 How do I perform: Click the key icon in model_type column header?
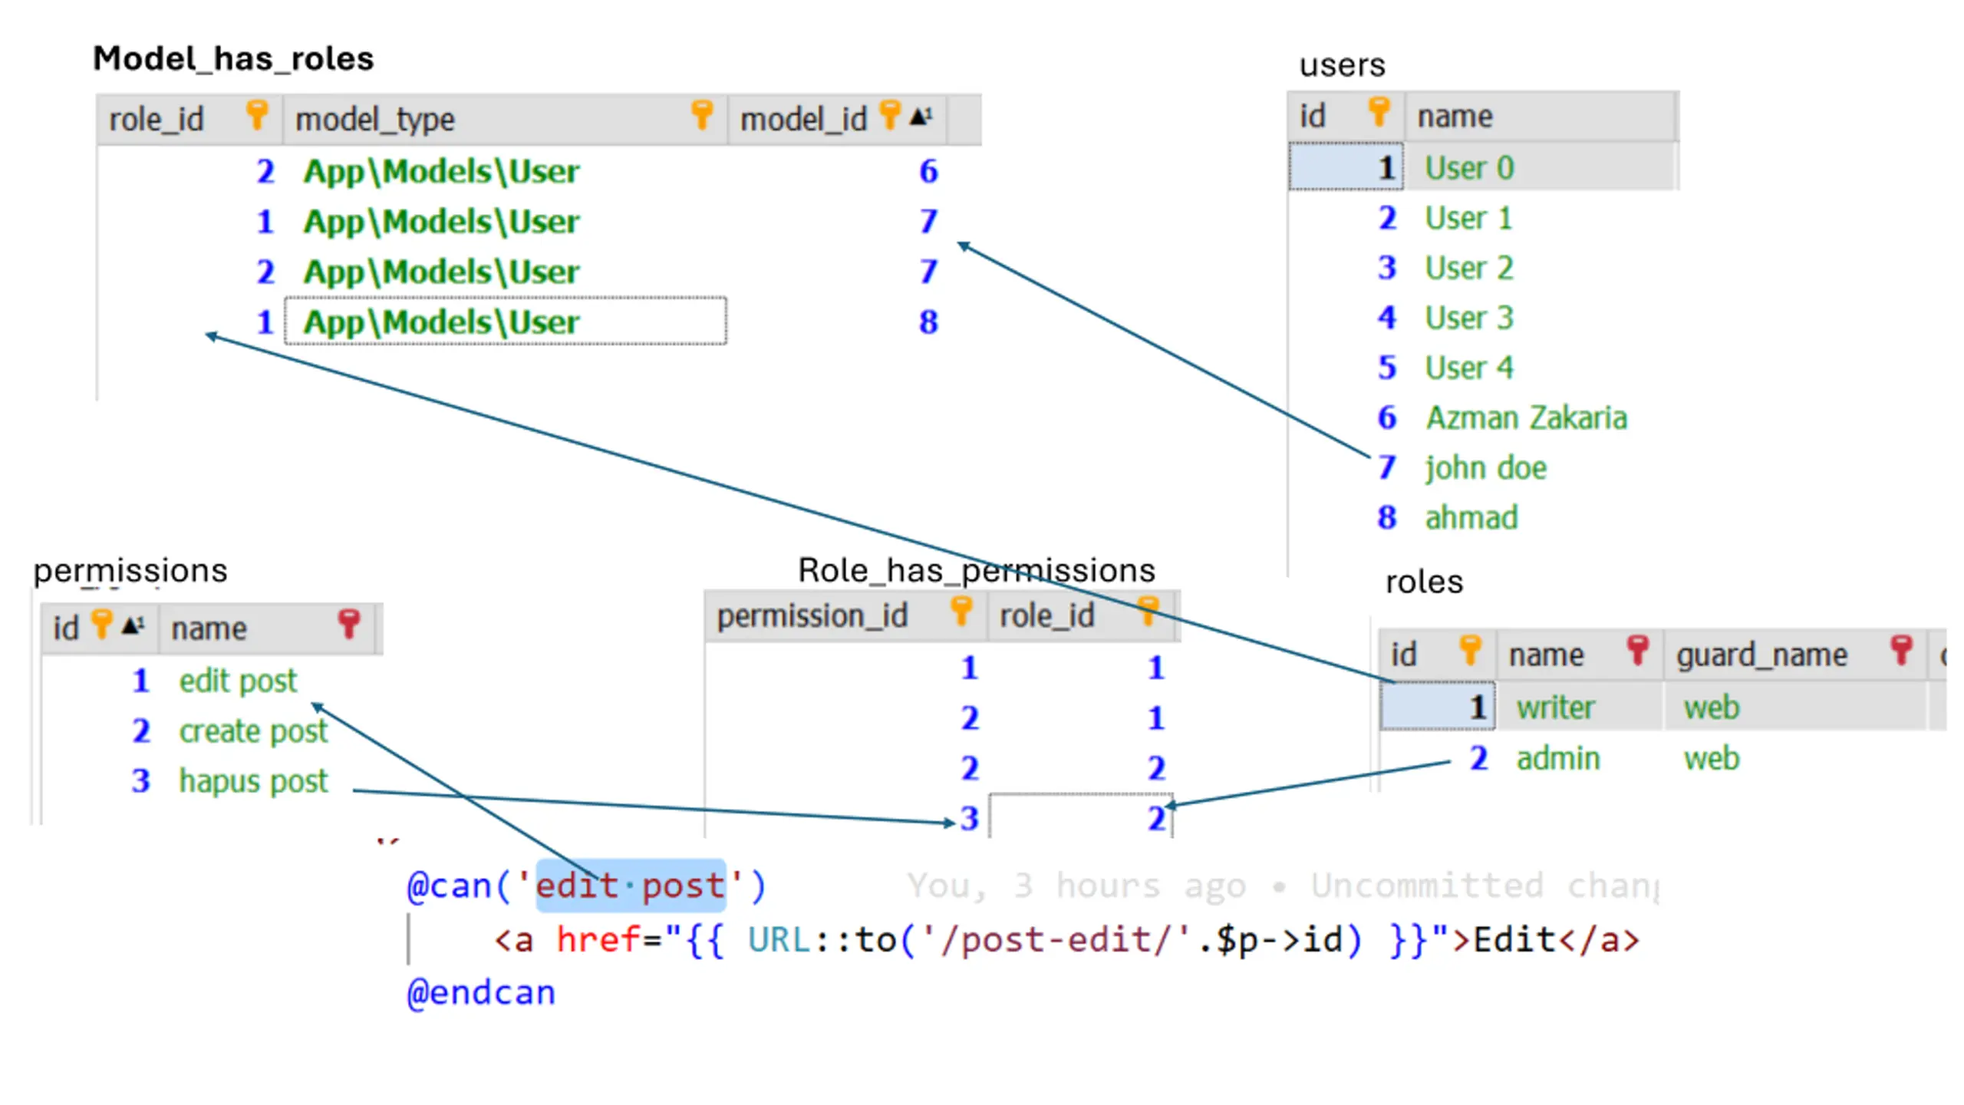pos(701,115)
